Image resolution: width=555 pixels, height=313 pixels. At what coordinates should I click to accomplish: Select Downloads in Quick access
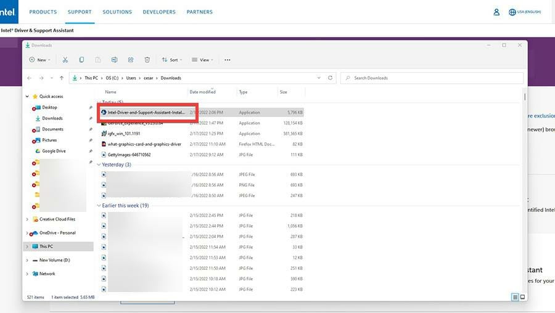click(x=52, y=118)
